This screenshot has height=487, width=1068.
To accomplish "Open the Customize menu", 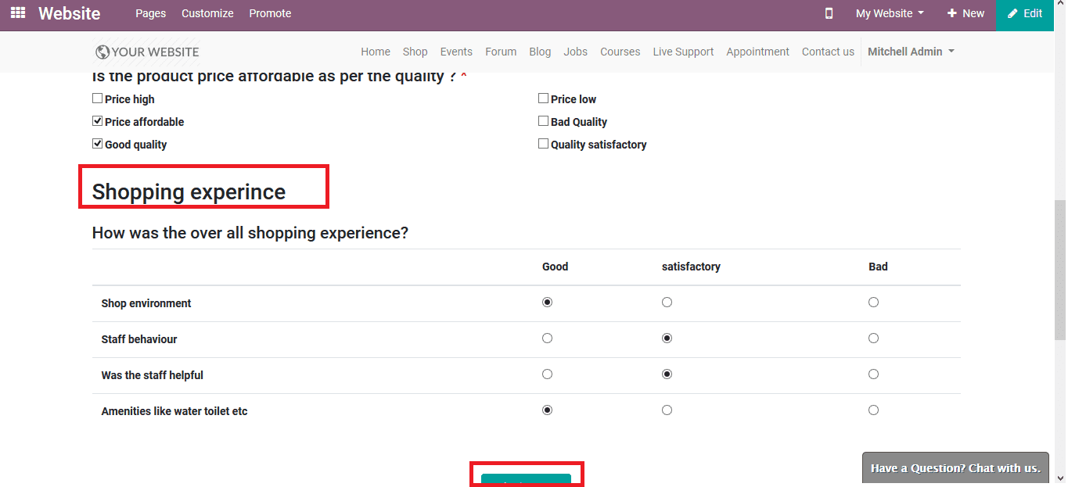I will point(207,13).
